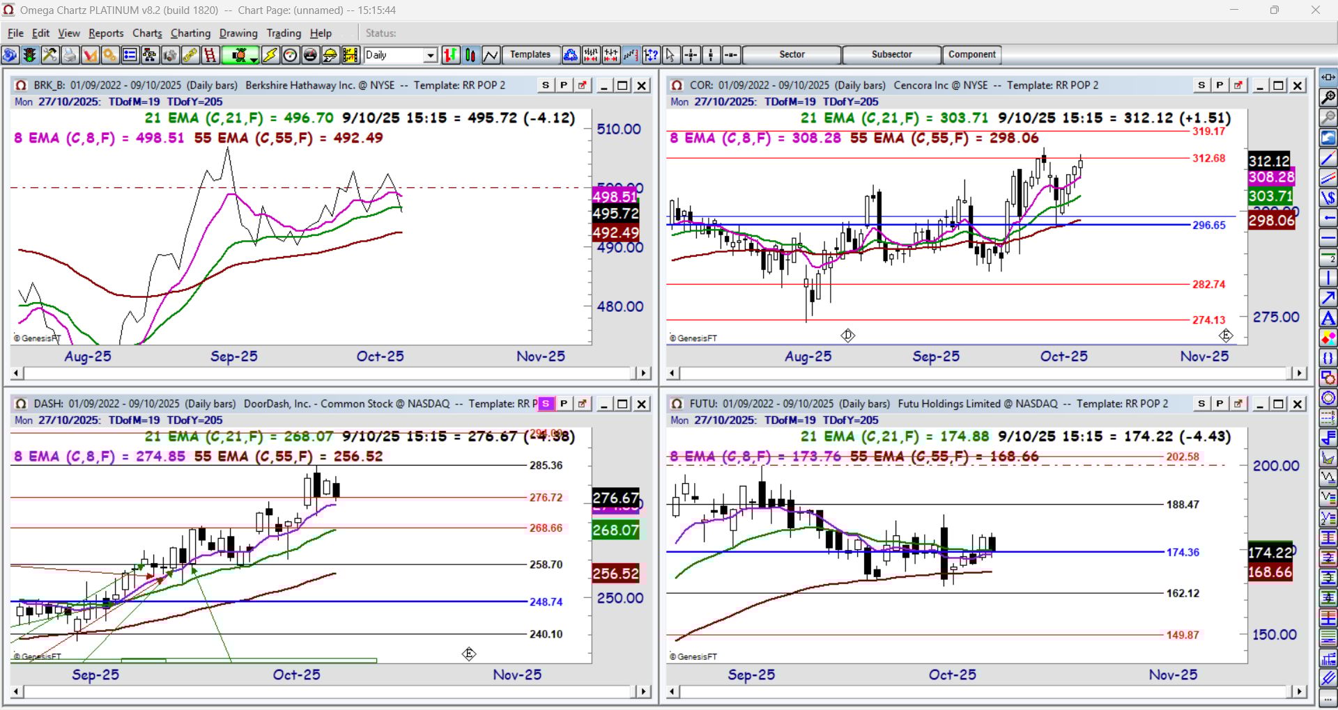Open the File menu

pos(15,33)
